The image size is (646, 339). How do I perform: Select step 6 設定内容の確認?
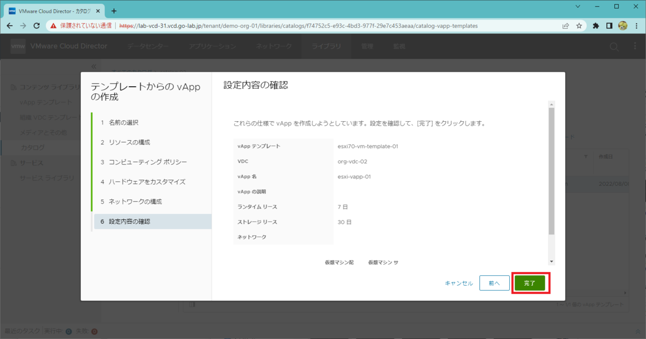(x=152, y=222)
